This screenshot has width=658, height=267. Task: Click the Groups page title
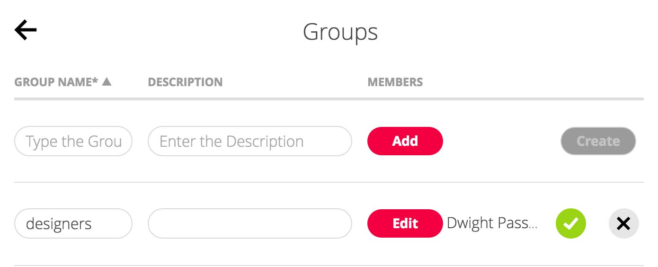[340, 32]
